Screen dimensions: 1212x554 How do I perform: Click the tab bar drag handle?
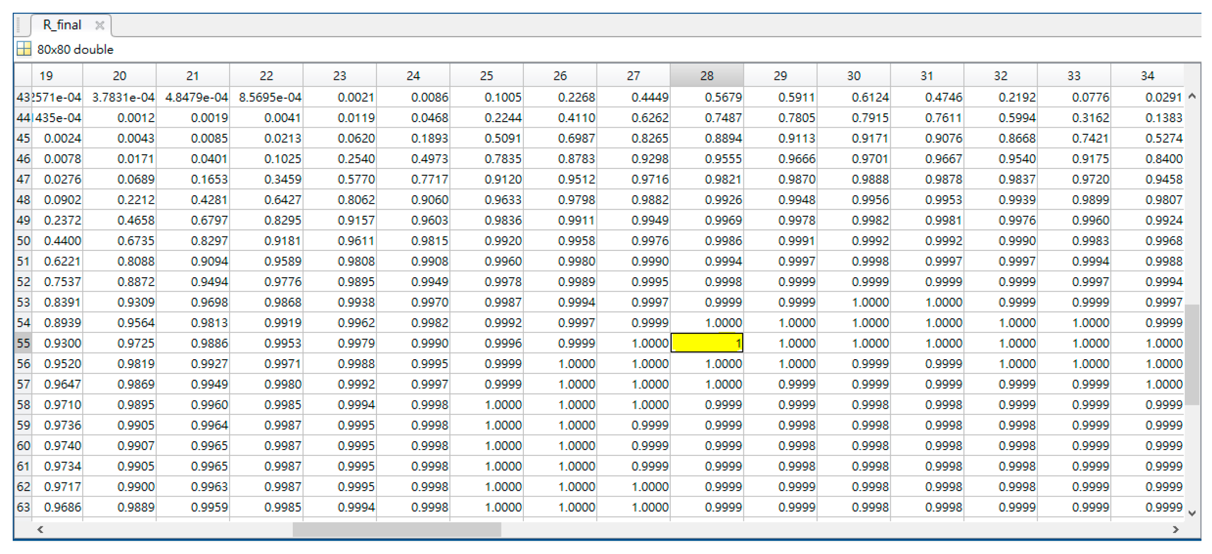[x=19, y=25]
